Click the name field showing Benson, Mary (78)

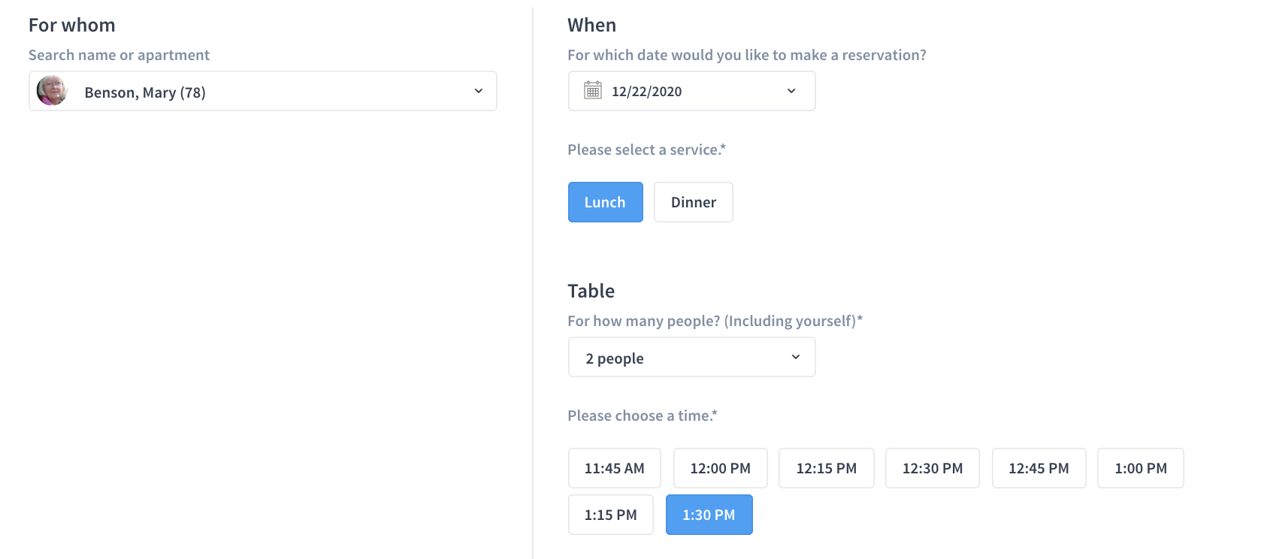(x=263, y=91)
